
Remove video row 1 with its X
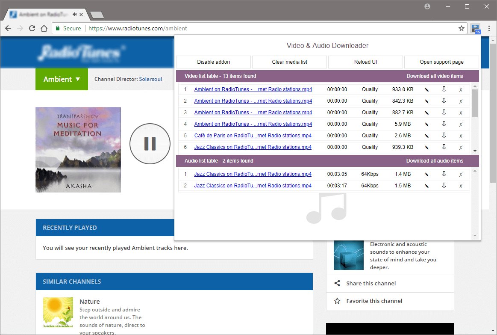pyautogui.click(x=461, y=90)
